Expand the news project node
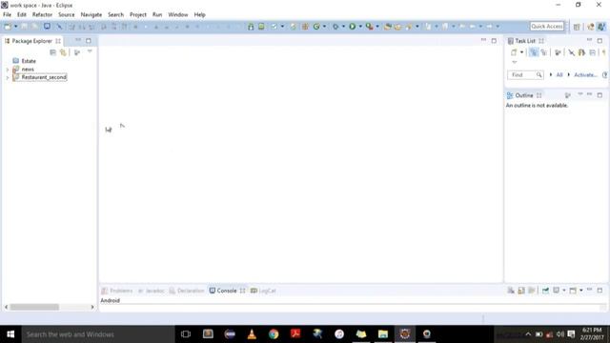The width and height of the screenshot is (610, 343). [7, 70]
